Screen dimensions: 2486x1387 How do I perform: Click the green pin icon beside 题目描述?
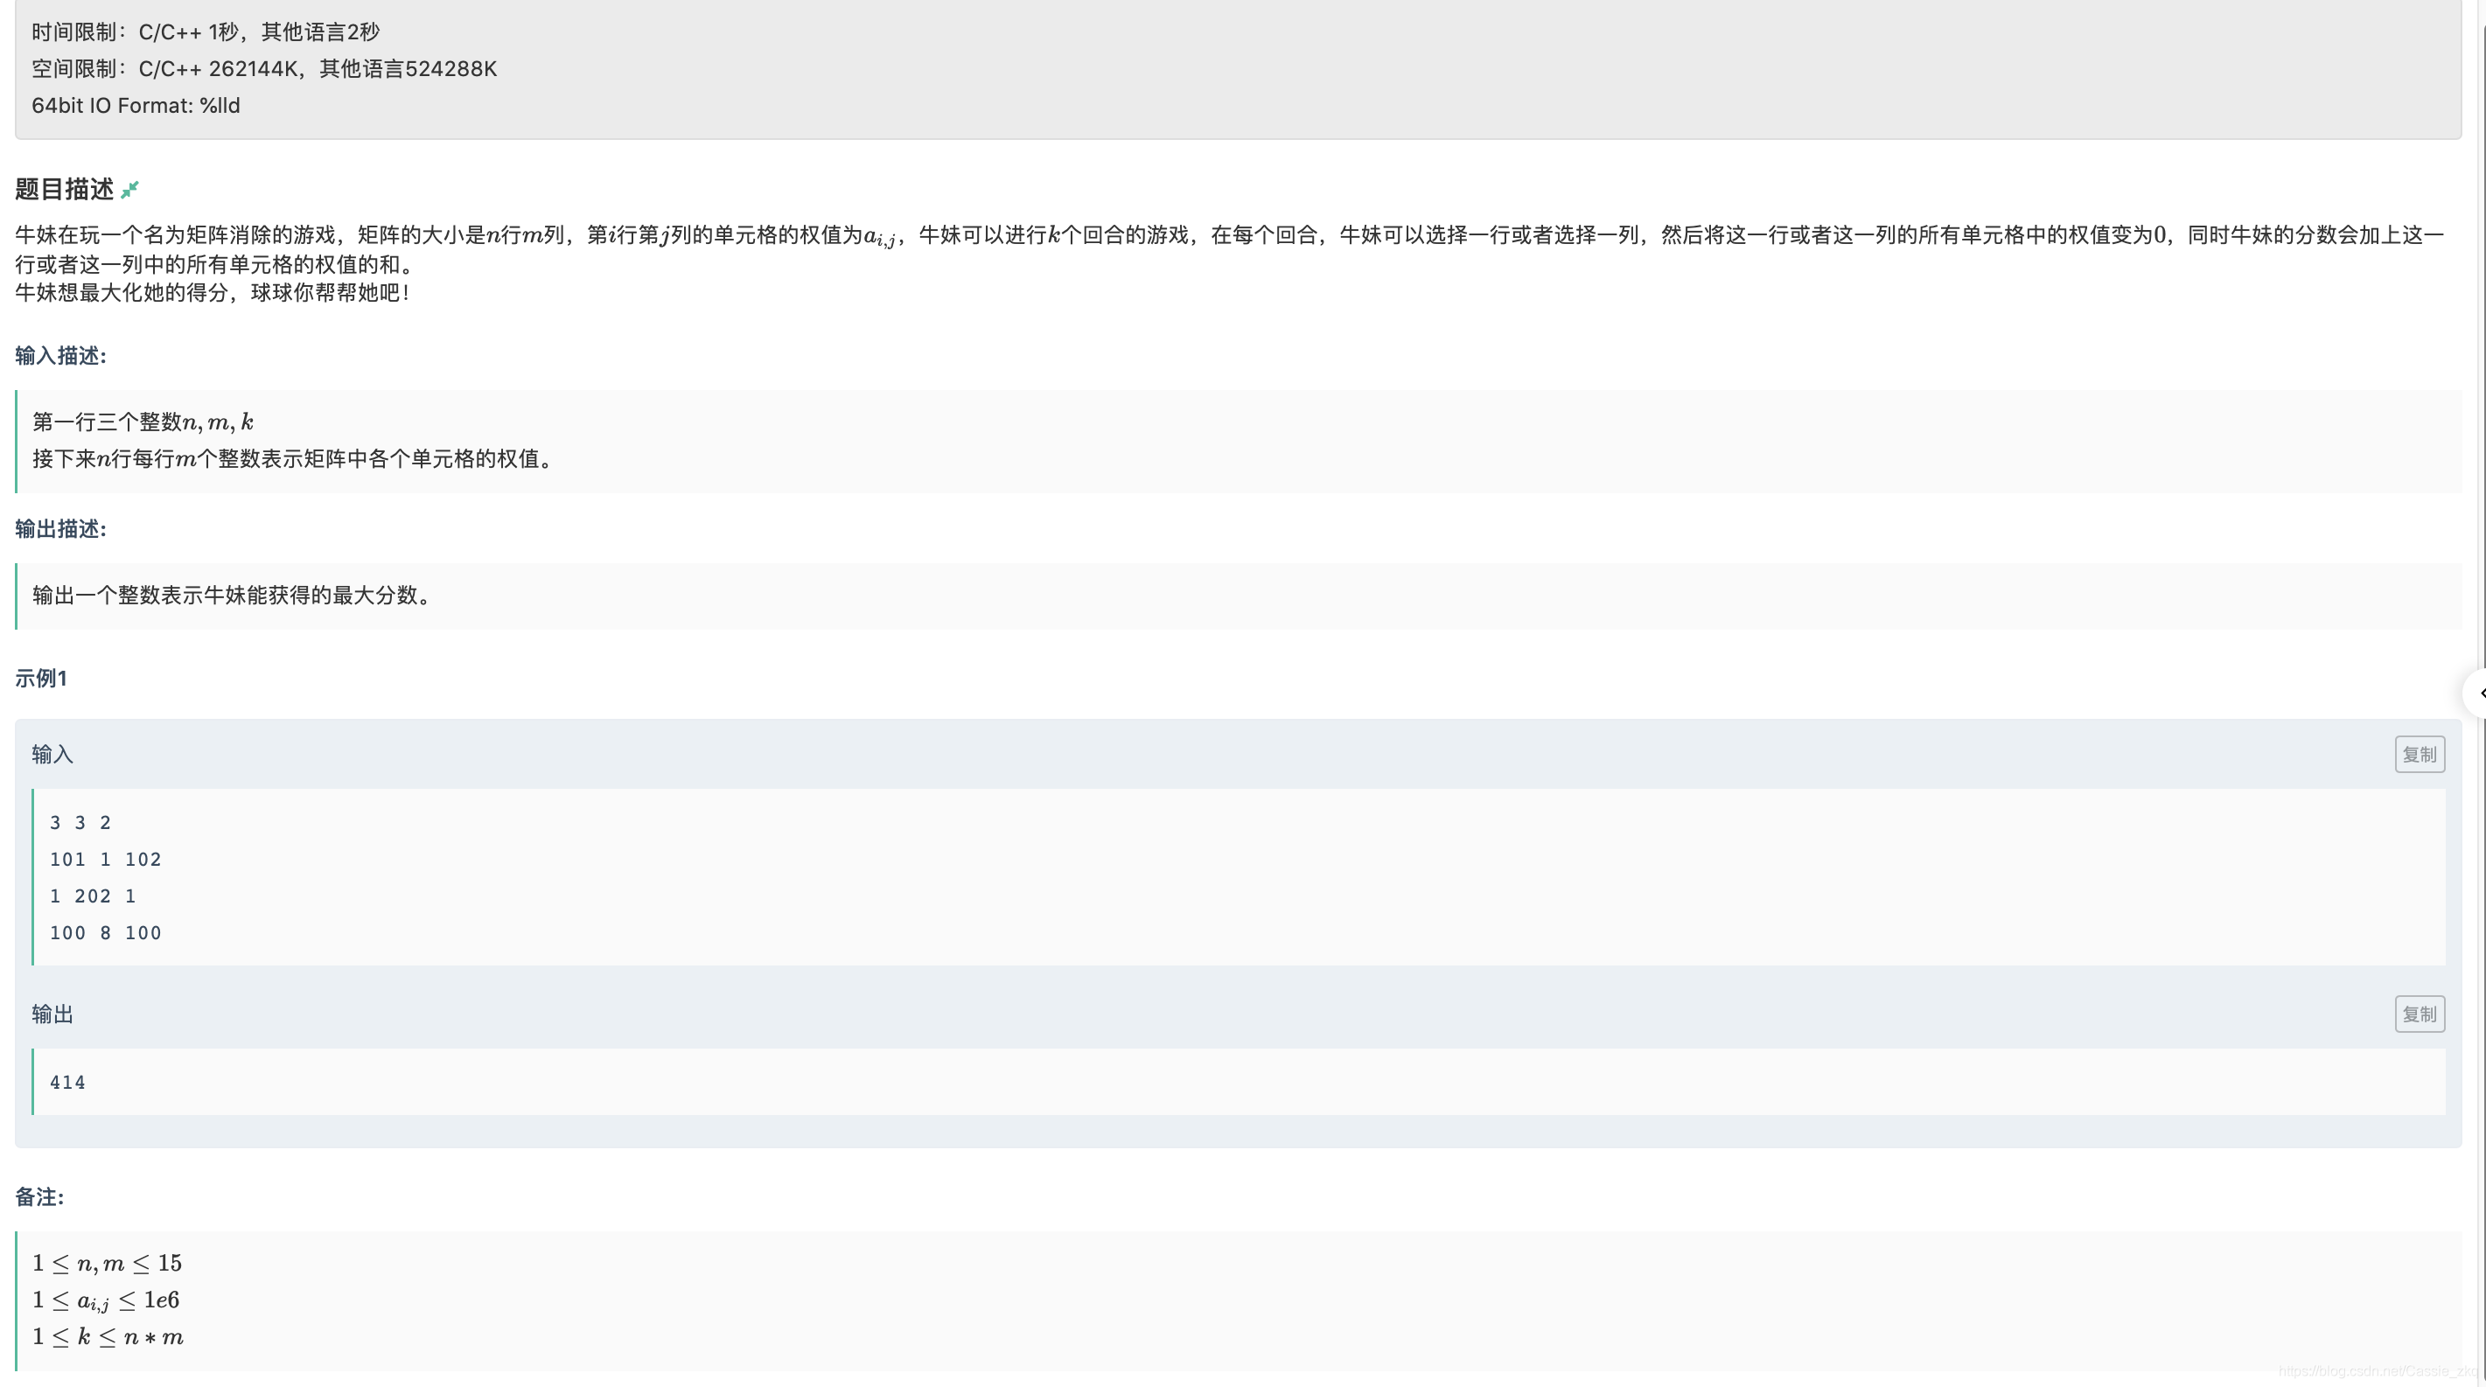pos(130,189)
